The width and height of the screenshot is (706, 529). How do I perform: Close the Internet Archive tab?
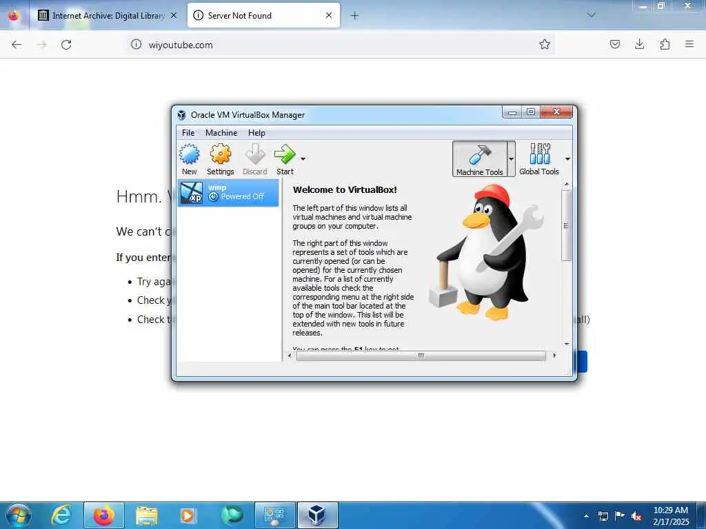pos(174,15)
